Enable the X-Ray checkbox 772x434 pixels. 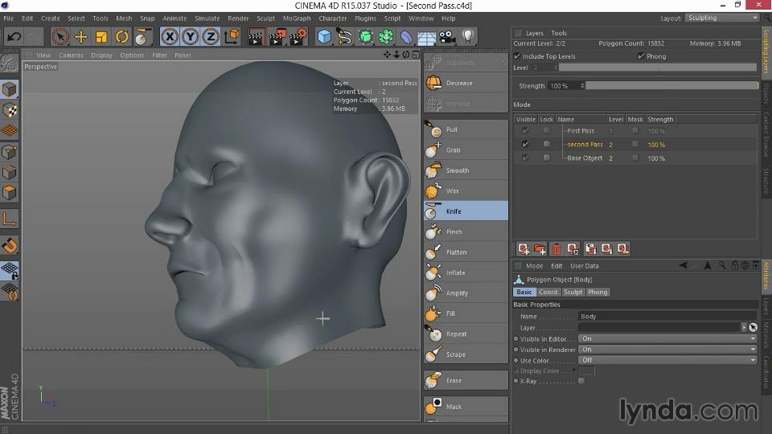pos(581,381)
